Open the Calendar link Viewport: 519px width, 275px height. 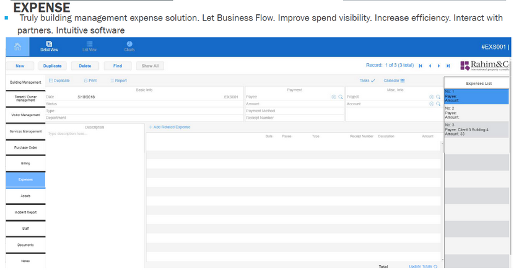394,81
